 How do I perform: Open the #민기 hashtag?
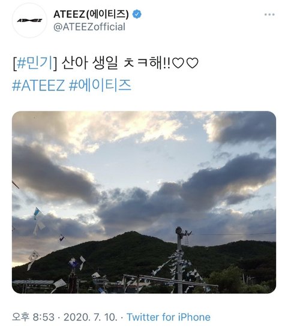coord(35,63)
